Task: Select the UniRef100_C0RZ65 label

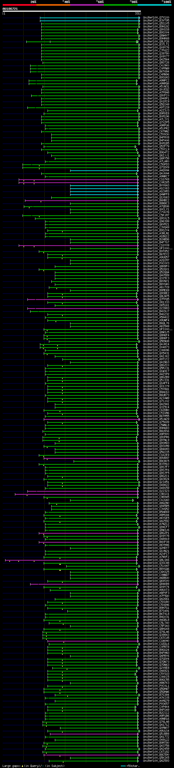Action: (156, 183)
